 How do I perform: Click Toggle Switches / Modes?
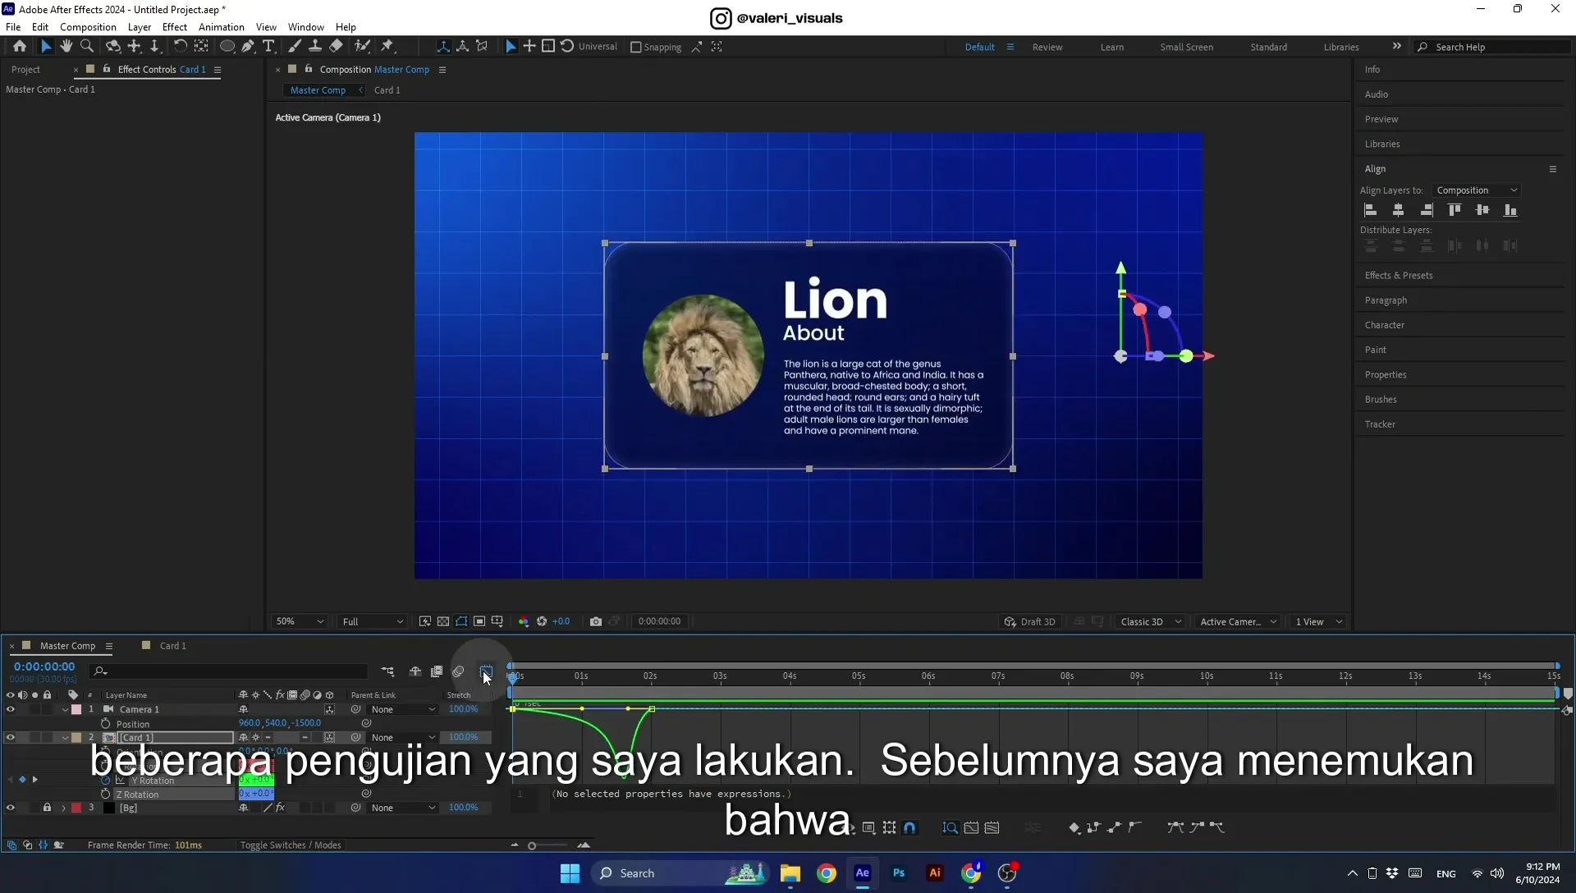[x=291, y=845]
